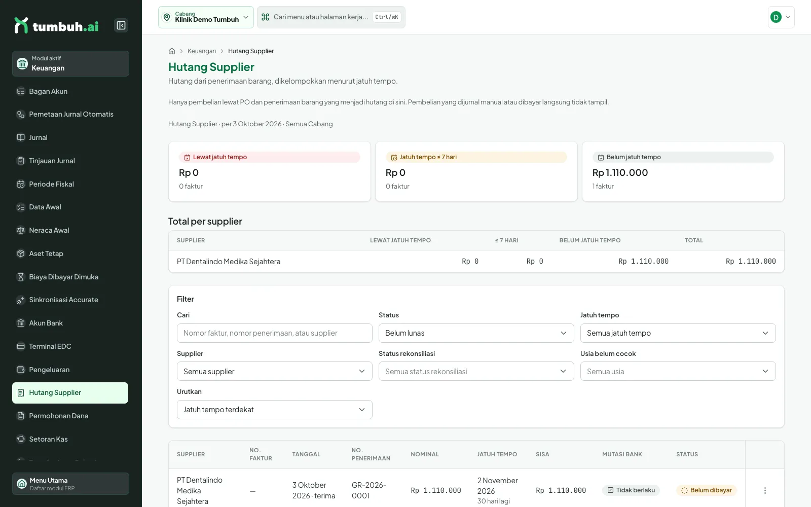Open the Urutkan sort dropdown
This screenshot has width=811, height=507.
click(275, 410)
